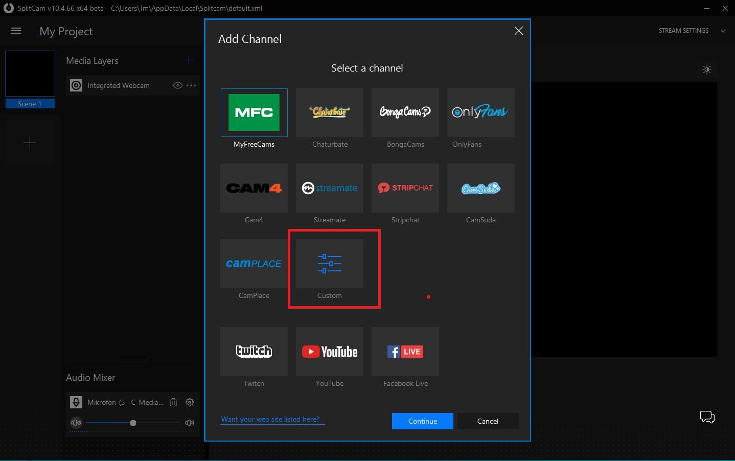
Task: Open the brightness adjustment icon above preview
Action: (707, 70)
